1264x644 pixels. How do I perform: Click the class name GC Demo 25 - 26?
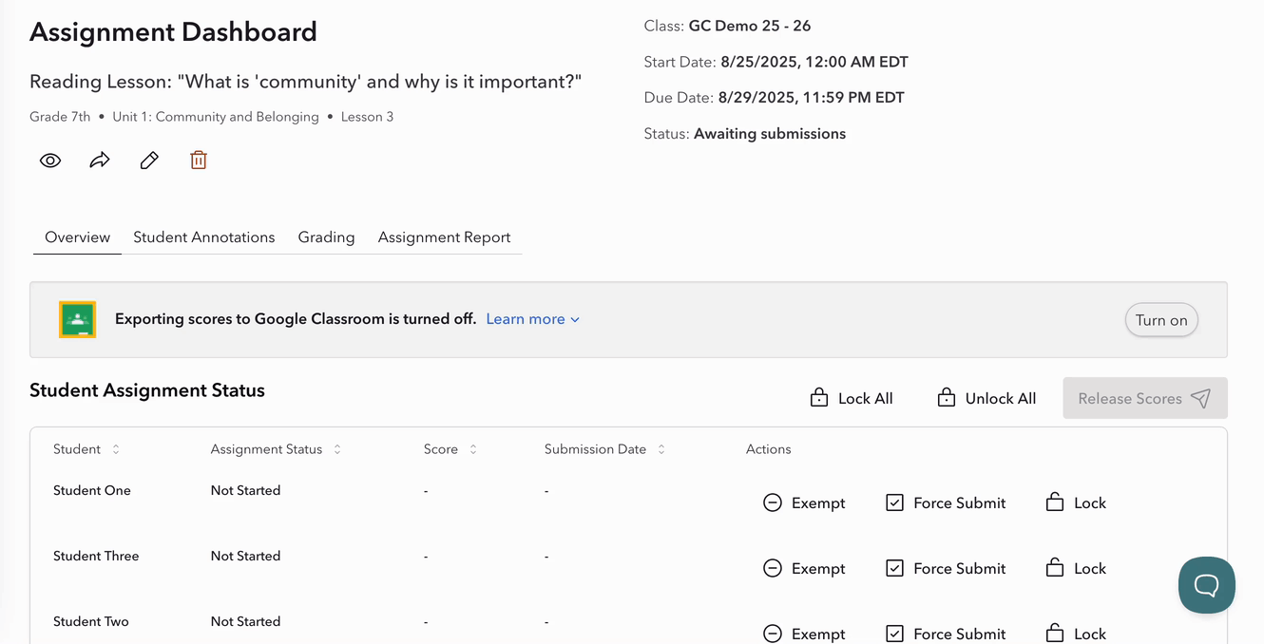(750, 26)
